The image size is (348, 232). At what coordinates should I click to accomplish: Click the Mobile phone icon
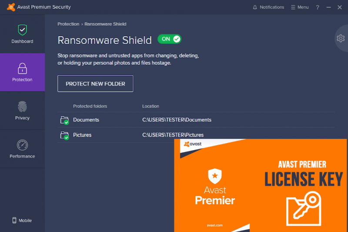[x=14, y=220]
